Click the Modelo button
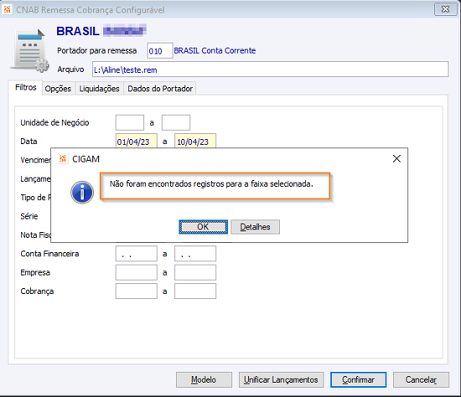461x397 pixels. (x=204, y=379)
